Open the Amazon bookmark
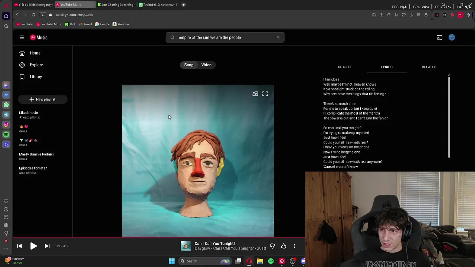Viewport: 475px width, 267px height. tap(121, 24)
